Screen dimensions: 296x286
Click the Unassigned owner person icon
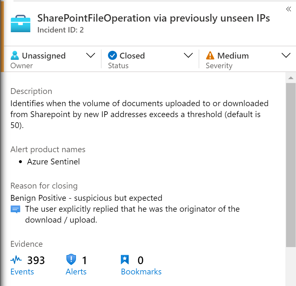15,56
